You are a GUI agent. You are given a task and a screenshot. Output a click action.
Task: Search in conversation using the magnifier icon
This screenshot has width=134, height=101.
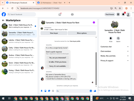tap(118, 38)
